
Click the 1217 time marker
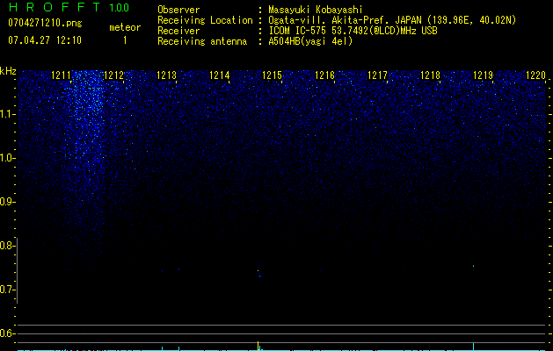377,75
